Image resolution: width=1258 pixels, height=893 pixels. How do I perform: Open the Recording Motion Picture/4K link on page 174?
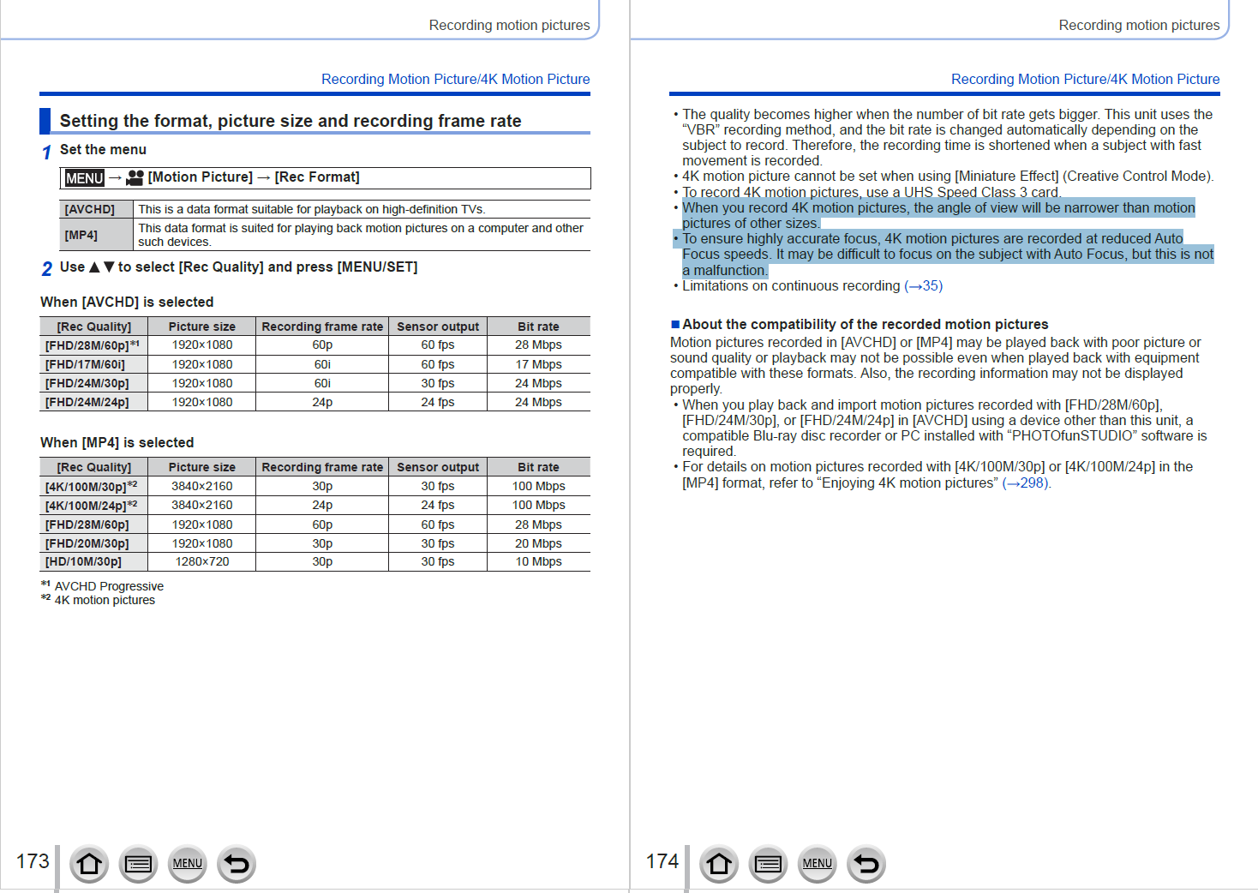click(x=1086, y=79)
